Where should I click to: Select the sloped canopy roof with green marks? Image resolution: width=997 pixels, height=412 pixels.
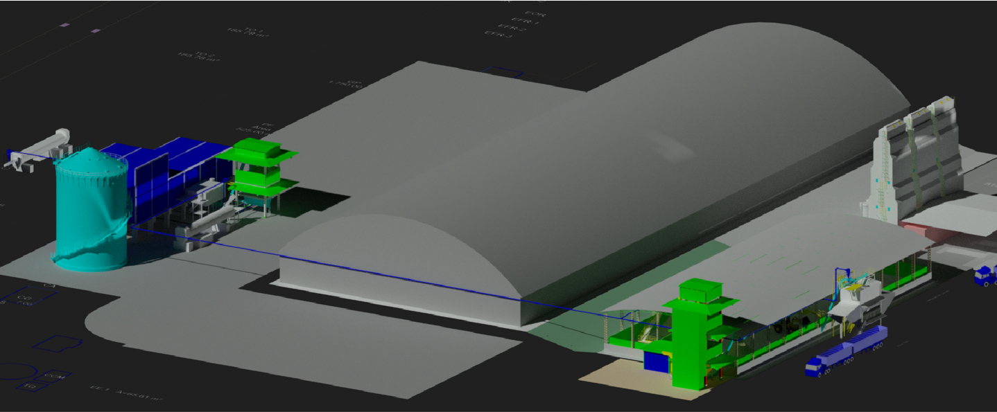818,253
